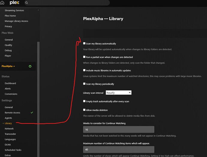Open Privacy settings
The width and height of the screenshot is (207, 157).
point(8,26)
